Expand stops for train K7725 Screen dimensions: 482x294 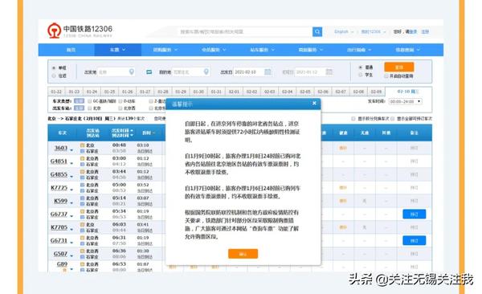(x=71, y=190)
